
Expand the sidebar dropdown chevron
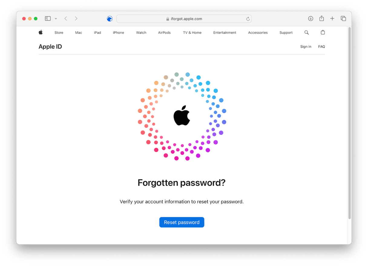tap(56, 19)
